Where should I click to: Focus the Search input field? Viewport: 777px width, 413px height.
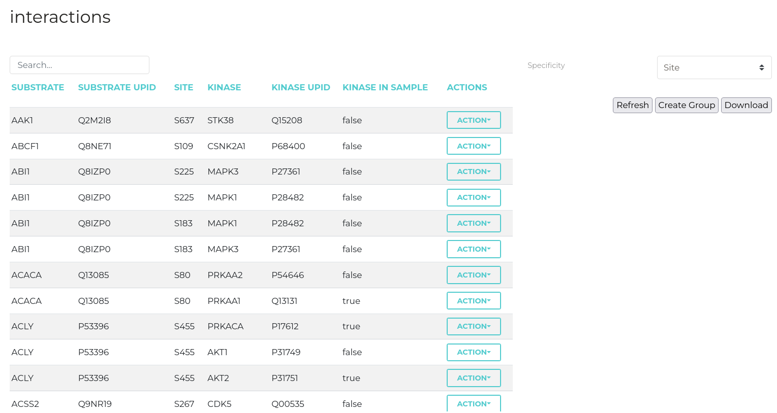(x=79, y=65)
